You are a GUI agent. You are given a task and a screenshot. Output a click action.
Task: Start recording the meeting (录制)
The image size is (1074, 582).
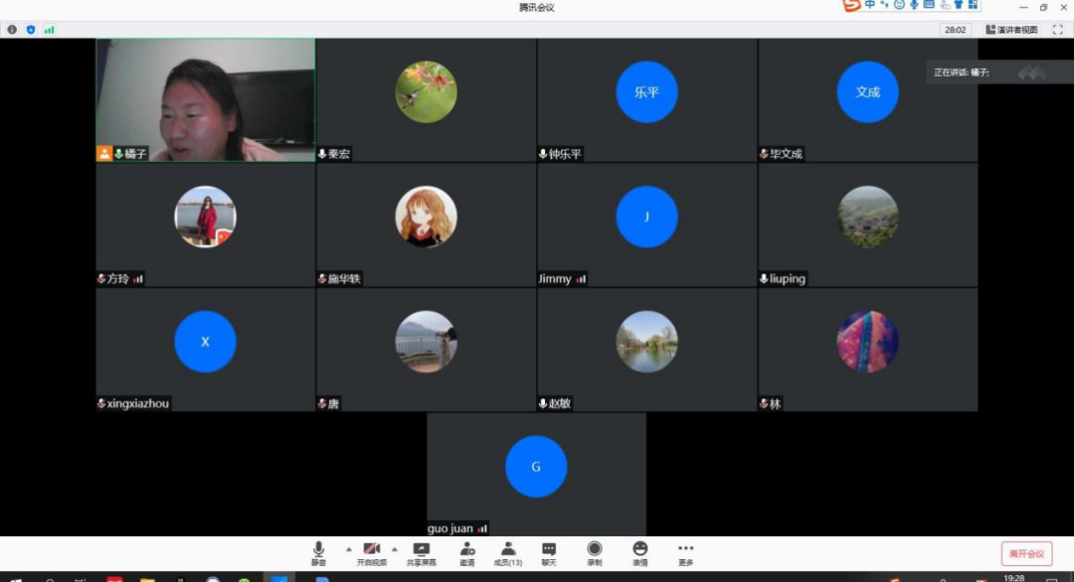(x=594, y=551)
